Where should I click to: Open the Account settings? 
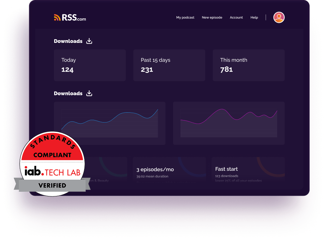[x=236, y=17]
